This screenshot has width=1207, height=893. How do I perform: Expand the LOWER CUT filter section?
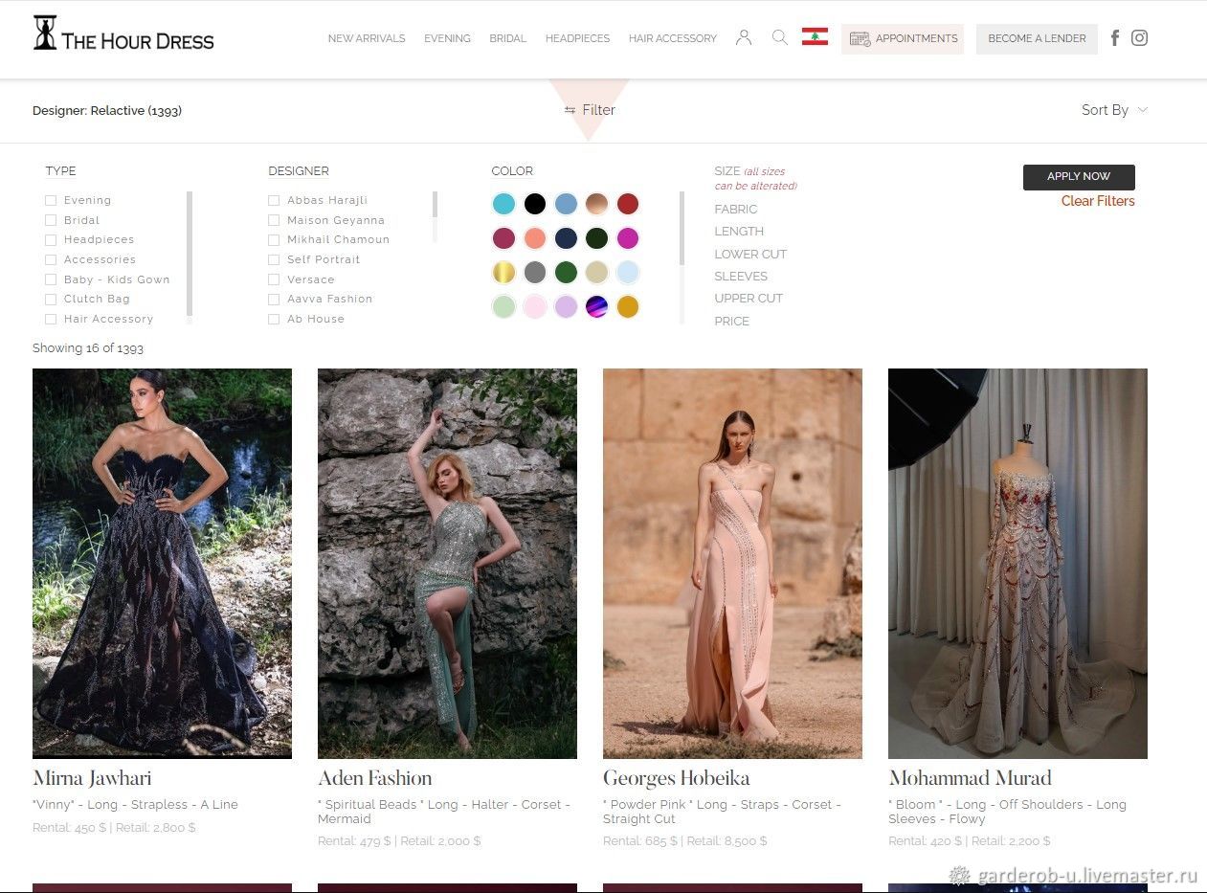[750, 254]
